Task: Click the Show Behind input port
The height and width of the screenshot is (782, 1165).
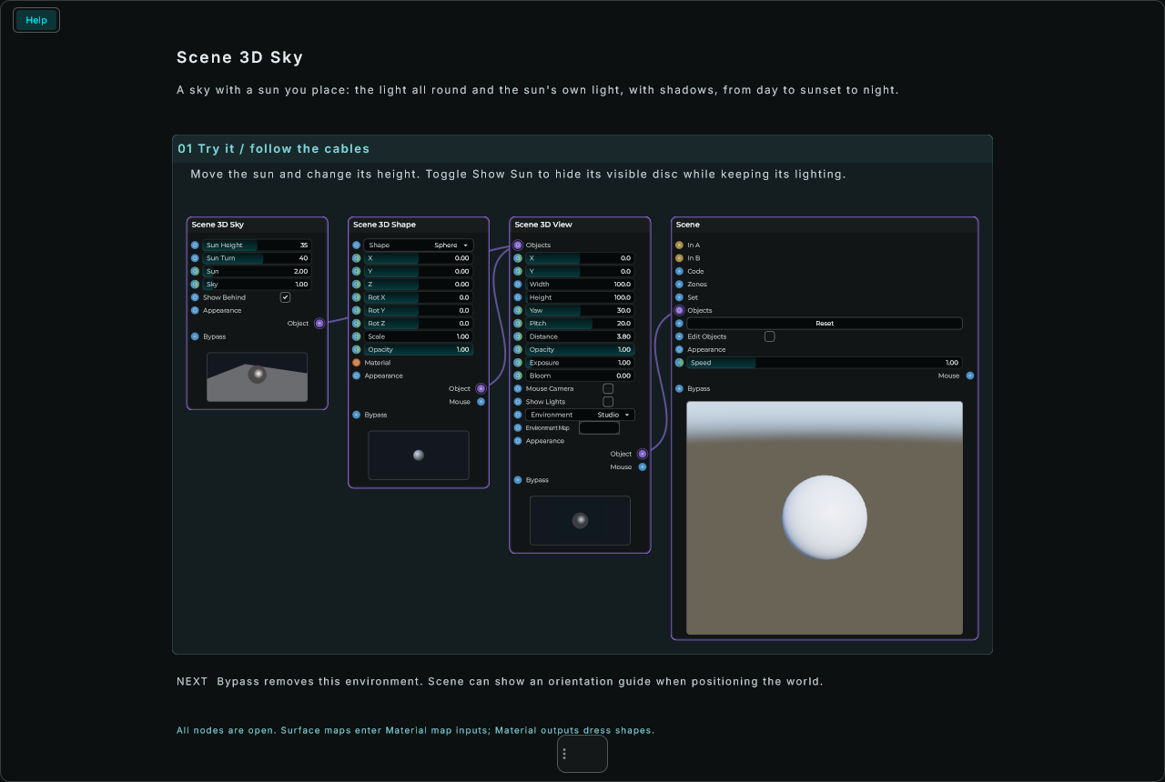Action: (195, 297)
